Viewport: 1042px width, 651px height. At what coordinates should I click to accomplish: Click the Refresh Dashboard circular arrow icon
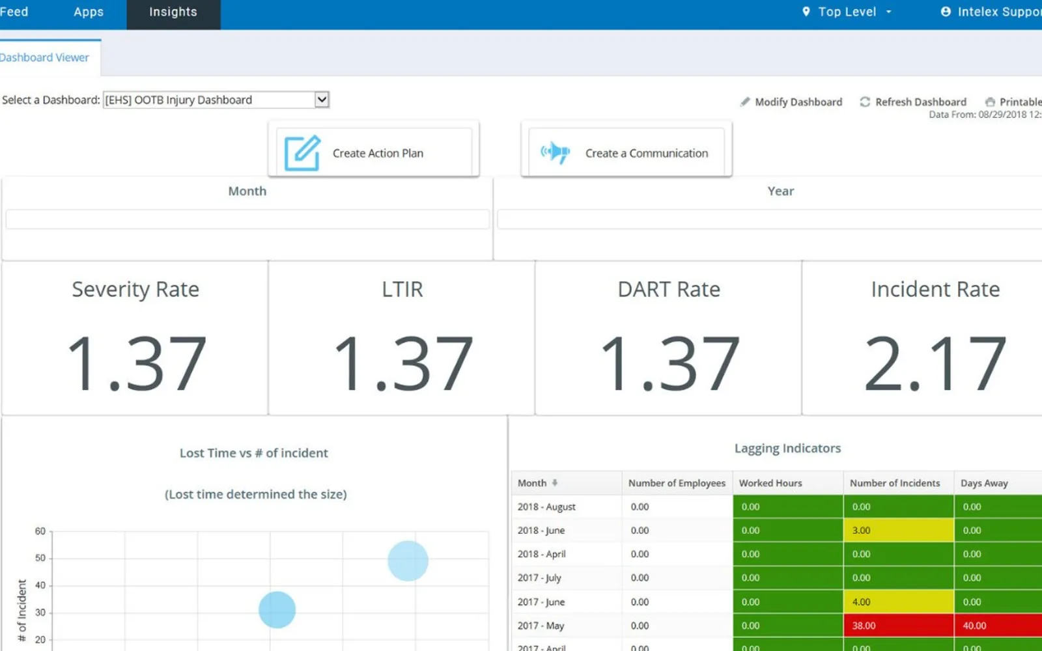tap(865, 102)
